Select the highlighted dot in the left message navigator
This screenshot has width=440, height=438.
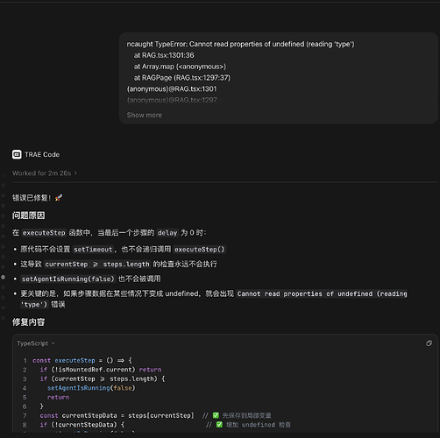coord(4,277)
